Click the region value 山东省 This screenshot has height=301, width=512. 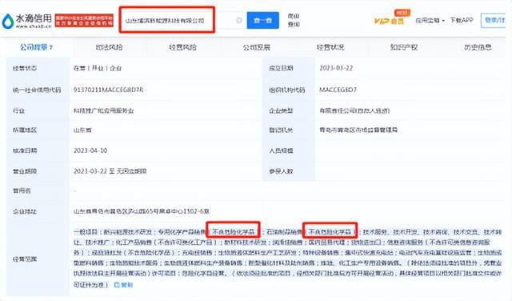[x=82, y=130]
